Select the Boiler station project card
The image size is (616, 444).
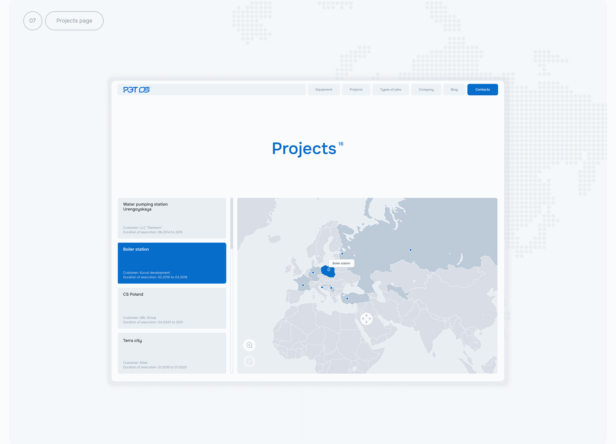tap(172, 263)
